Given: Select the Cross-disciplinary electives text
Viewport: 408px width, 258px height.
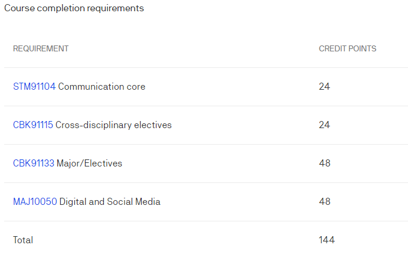Looking at the screenshot, I should 114,125.
